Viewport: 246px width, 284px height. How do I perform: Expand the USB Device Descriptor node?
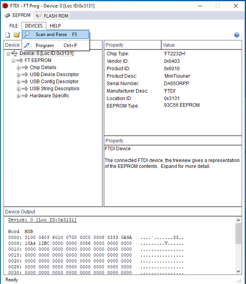(18, 75)
